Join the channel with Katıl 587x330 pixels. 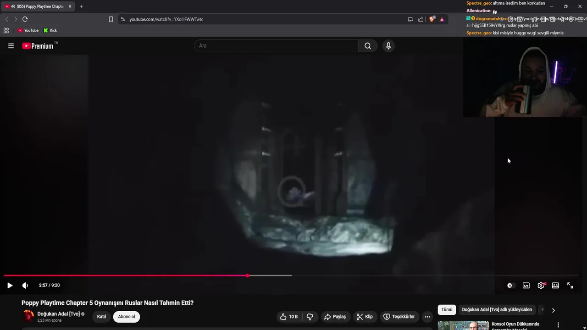(x=101, y=317)
